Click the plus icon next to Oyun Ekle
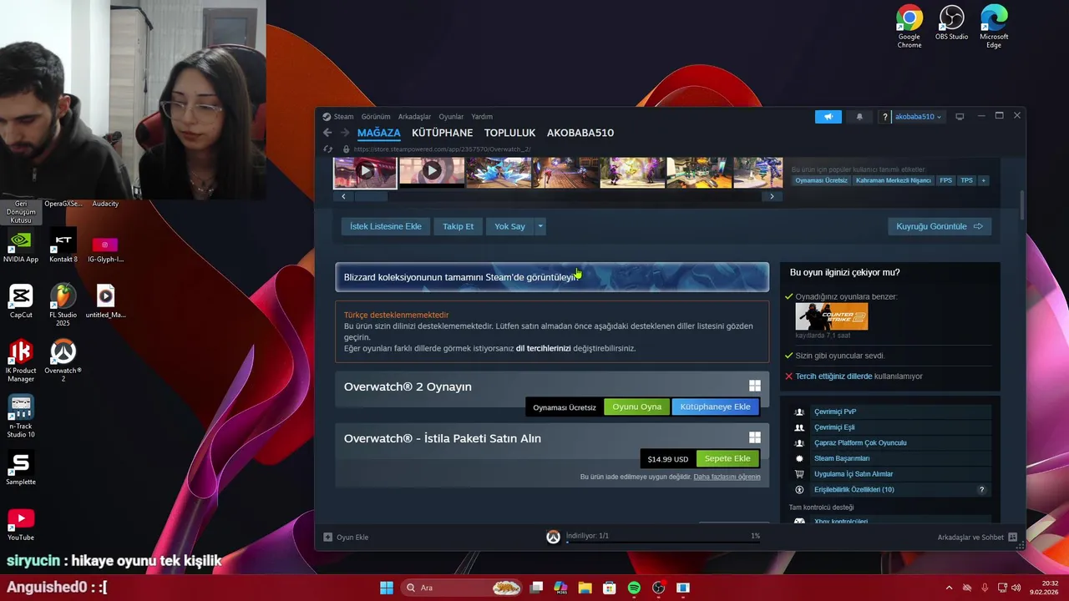 coord(328,537)
